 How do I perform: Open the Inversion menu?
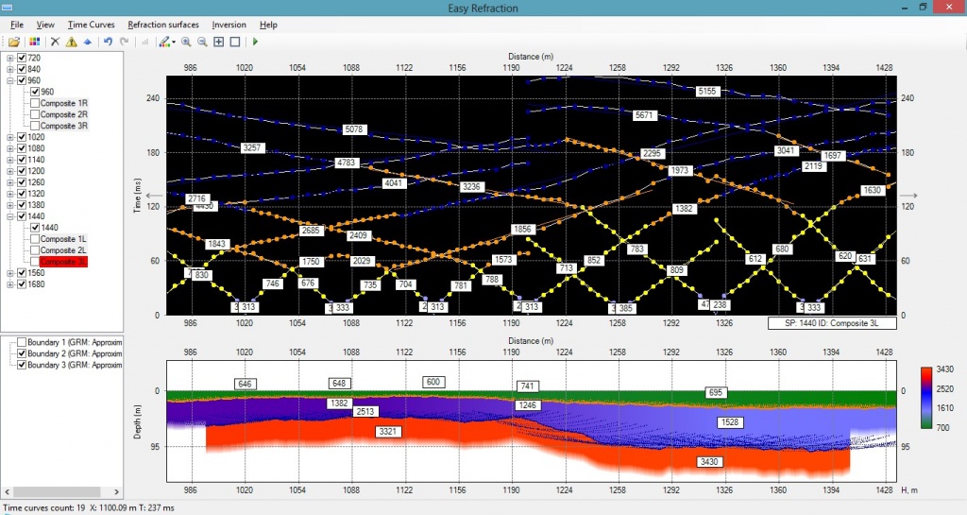click(229, 24)
